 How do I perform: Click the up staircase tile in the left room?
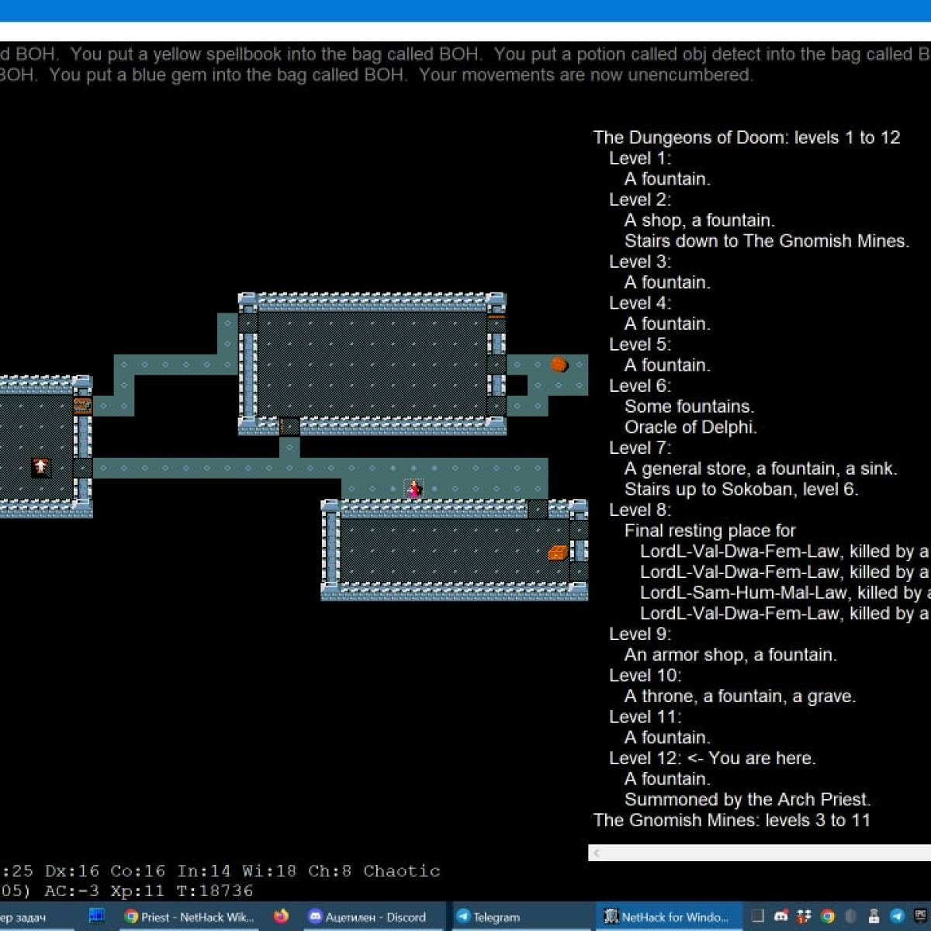tap(41, 467)
